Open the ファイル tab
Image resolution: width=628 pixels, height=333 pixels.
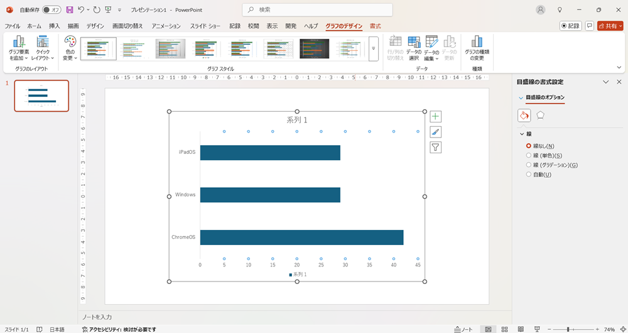click(x=12, y=26)
